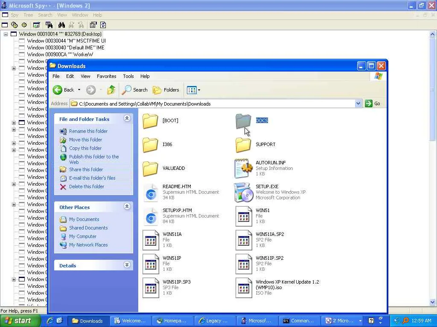Screen dimensions: 437x327
Task: Open the Spy++ Search menu
Action: click(45, 15)
